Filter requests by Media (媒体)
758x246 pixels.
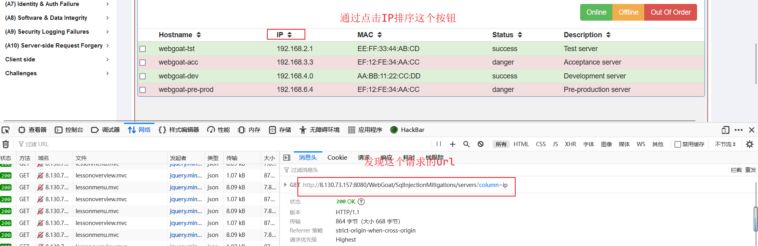[624, 144]
